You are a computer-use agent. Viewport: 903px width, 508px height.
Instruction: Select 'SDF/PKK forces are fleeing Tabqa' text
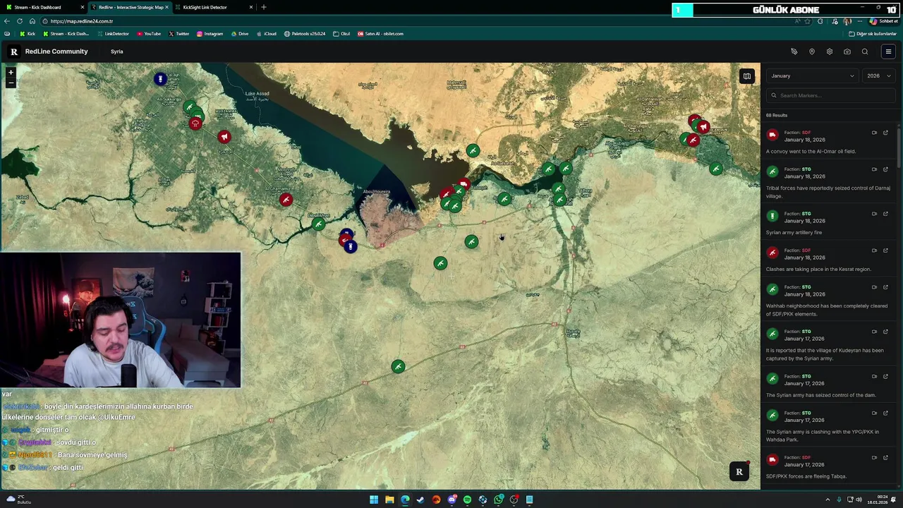click(x=806, y=476)
